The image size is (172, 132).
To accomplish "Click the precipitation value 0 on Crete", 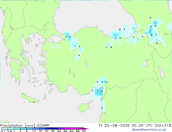I will pos(34,102).
